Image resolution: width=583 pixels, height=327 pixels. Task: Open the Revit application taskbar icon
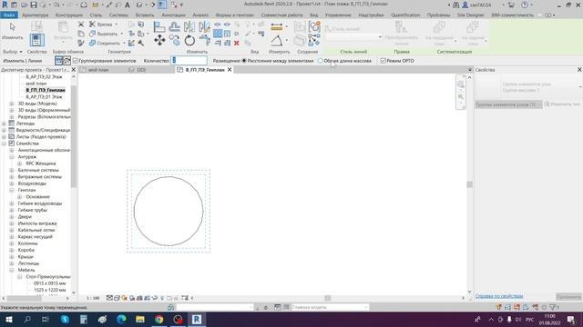(x=197, y=319)
